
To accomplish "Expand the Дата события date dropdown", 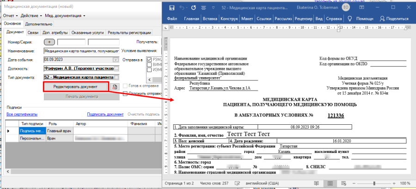I will coord(115,60).
